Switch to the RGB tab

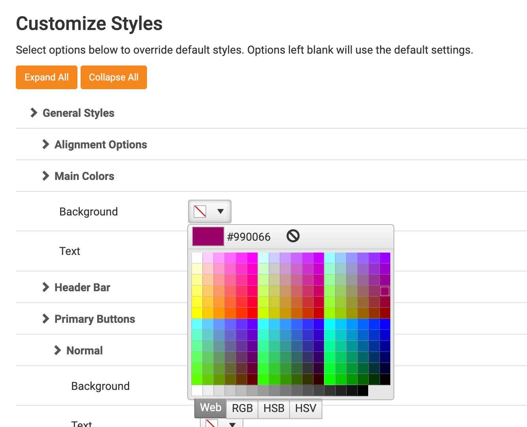coord(242,408)
